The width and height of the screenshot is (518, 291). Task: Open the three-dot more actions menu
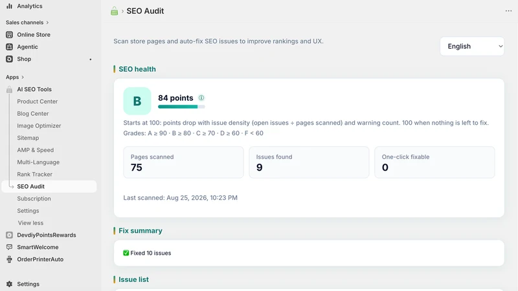tap(508, 11)
